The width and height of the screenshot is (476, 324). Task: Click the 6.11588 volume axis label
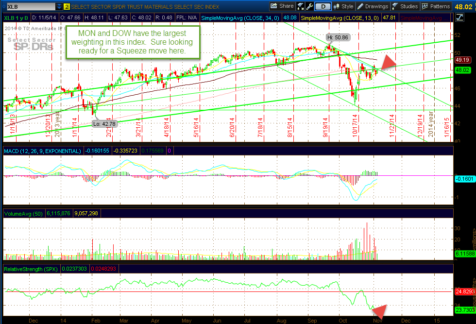465,254
